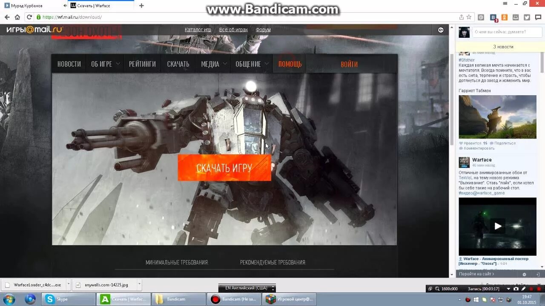Open the НОВОСТИ menu item
545x306 pixels.
tap(69, 64)
